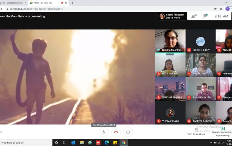Toggle the microphone button in Meet controls
Image resolution: width=232 pixels, height=146 pixels.
[x=104, y=132]
